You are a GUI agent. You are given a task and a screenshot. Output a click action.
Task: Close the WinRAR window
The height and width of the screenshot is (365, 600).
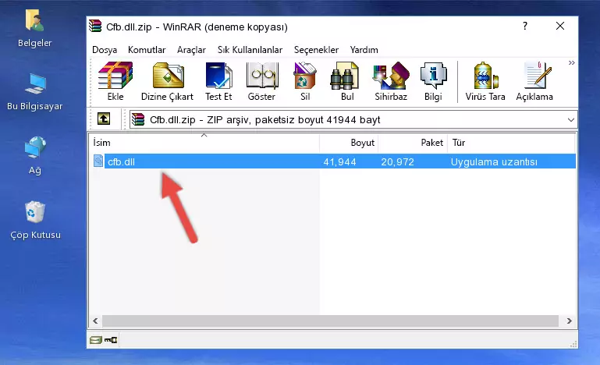tap(560, 26)
